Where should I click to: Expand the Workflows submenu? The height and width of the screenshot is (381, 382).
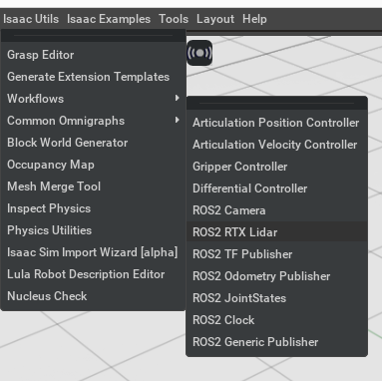coord(93,99)
